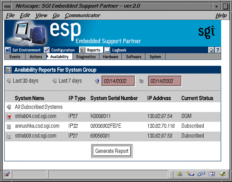Uncheck the strlab04.csd.sgi.com checkbox

click(x=9, y=117)
